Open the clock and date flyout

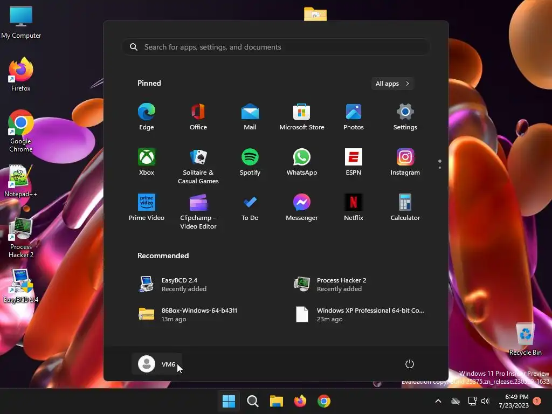[514, 401]
